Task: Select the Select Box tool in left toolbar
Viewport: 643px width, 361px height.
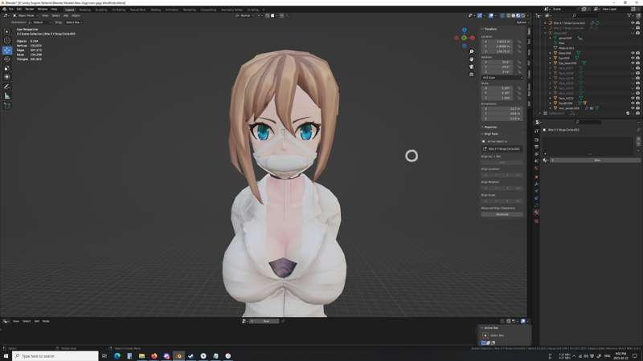Action: (x=7, y=31)
